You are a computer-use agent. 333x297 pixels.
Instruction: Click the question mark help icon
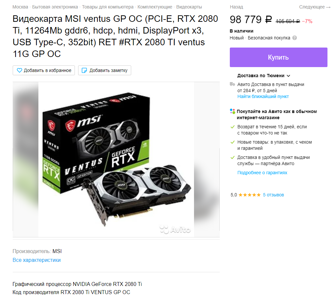[x=295, y=38]
